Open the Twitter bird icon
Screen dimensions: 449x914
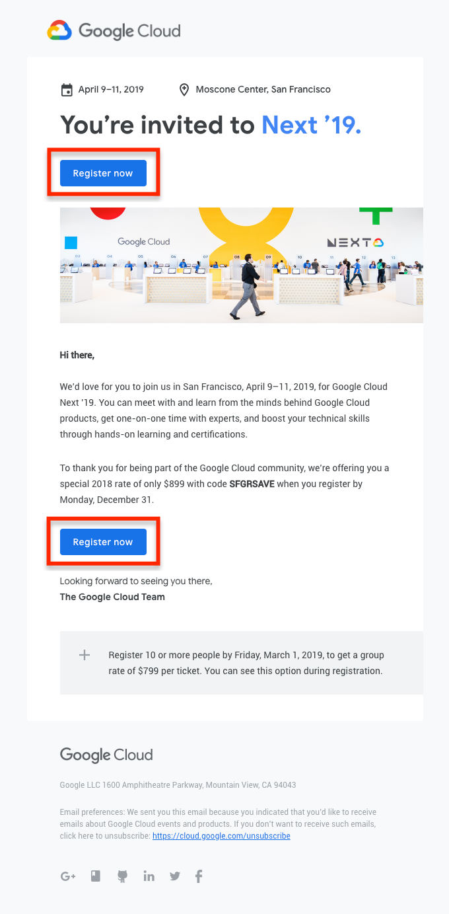tap(174, 876)
